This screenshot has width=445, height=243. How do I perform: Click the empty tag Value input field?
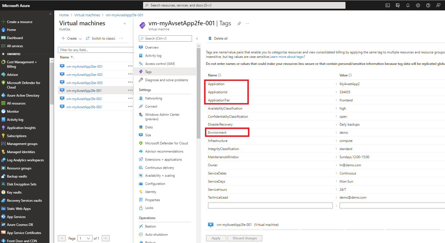(x=392, y=206)
